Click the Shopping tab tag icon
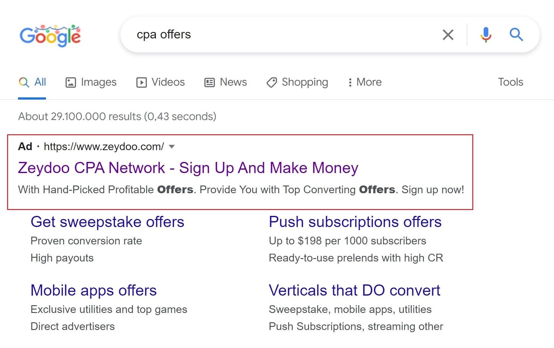The height and width of the screenshot is (348, 554). pyautogui.click(x=272, y=83)
